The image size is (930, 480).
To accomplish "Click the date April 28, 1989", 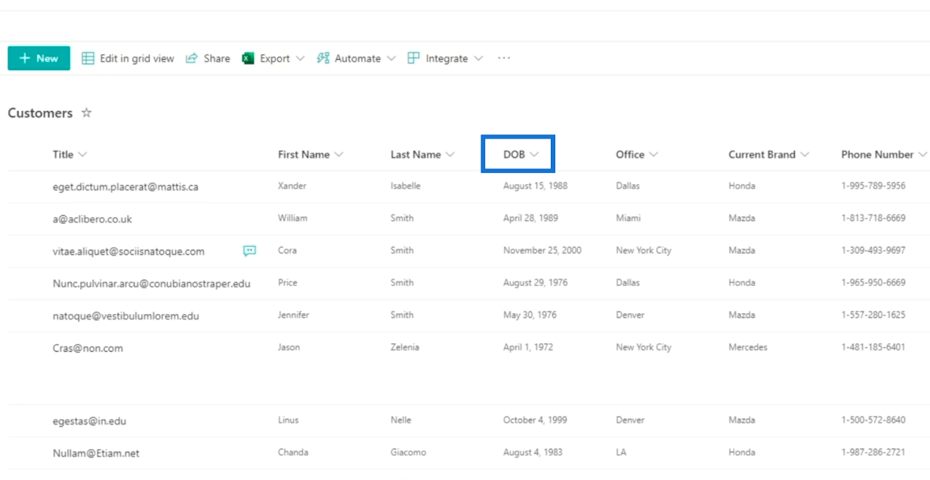I will pos(530,218).
